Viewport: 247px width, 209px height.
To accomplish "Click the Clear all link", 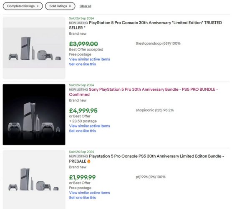I will tap(85, 6).
